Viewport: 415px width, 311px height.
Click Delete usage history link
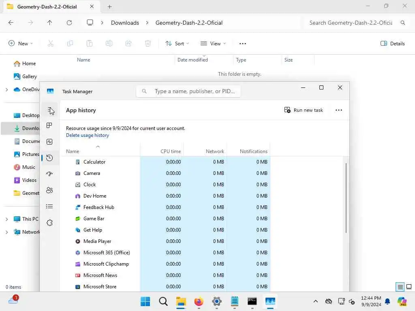88,135
